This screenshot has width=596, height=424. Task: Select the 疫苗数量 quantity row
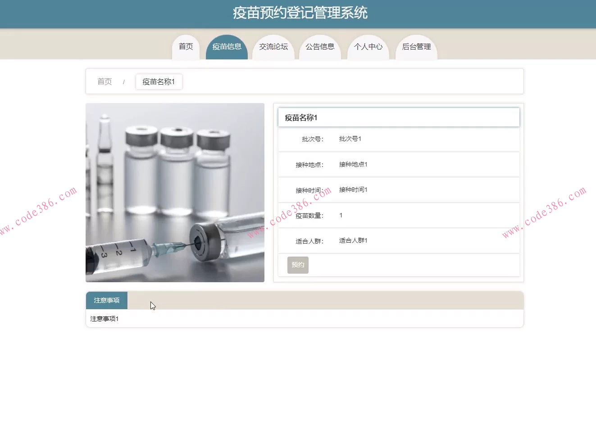(x=341, y=215)
